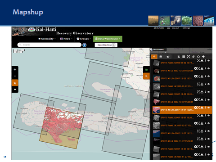Toggle eye icon for SPOT 5 XS L2 2007-12-07

(208, 100)
